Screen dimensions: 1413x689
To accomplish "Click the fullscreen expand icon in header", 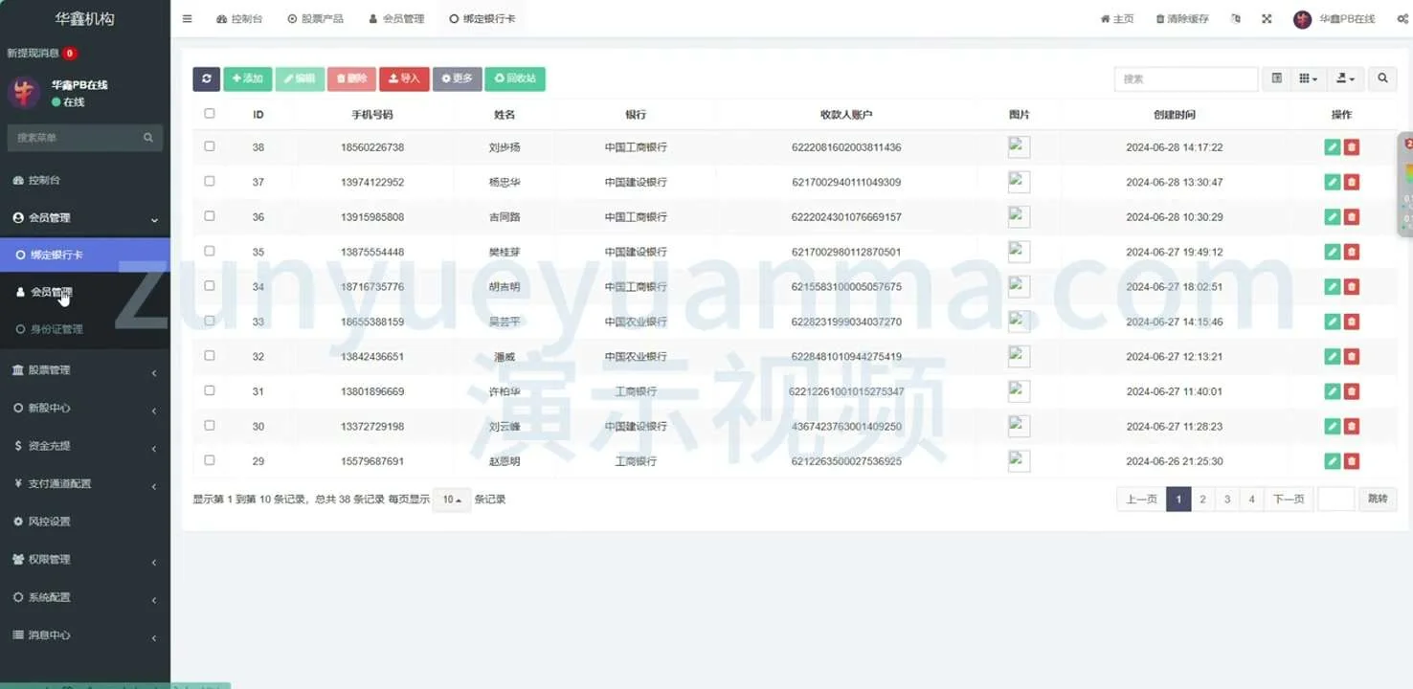I will click(1267, 19).
